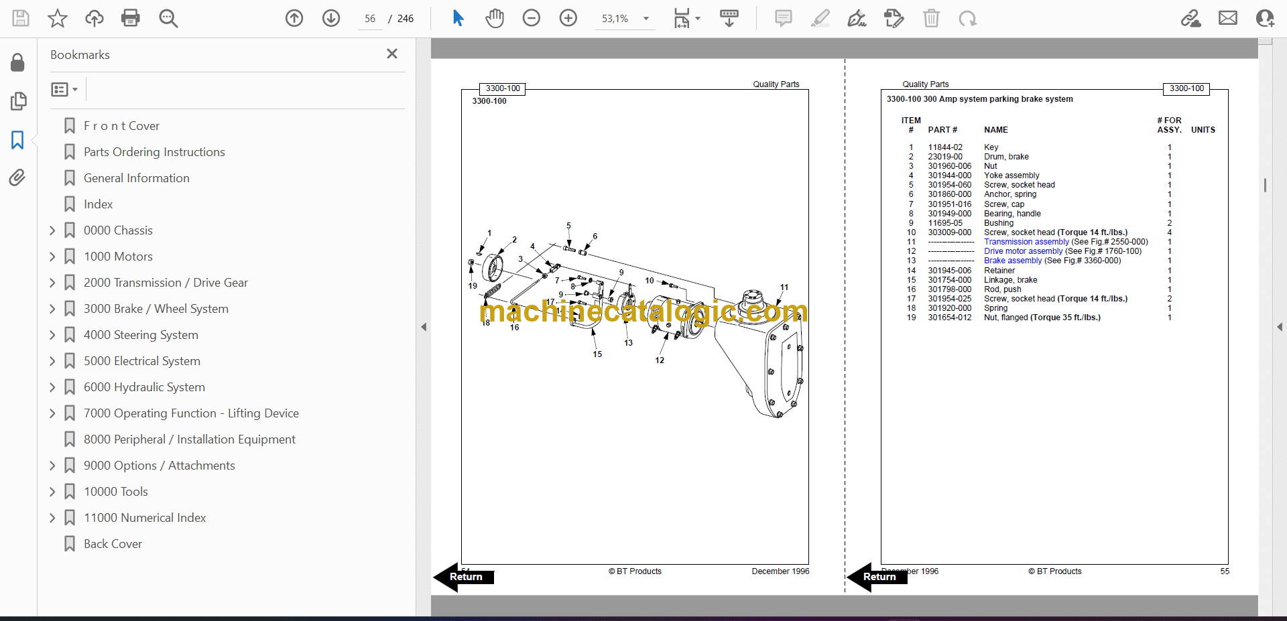Click the vertical scrollbar thumb
The width and height of the screenshot is (1287, 621).
click(x=1265, y=185)
